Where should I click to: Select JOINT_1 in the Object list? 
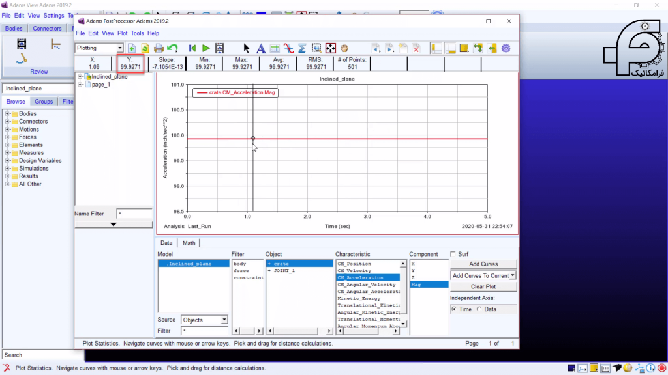coord(284,271)
